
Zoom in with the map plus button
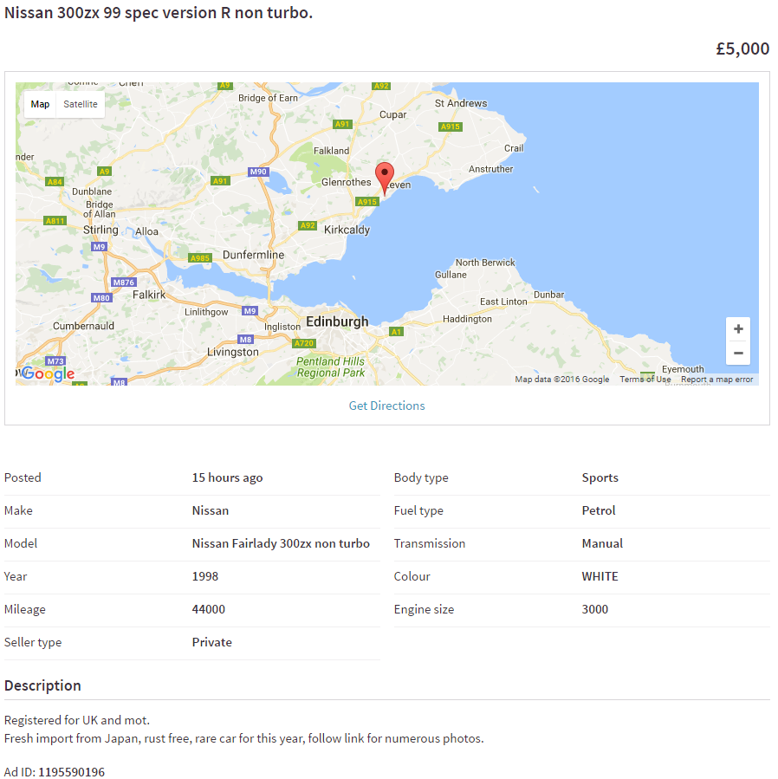tap(738, 329)
